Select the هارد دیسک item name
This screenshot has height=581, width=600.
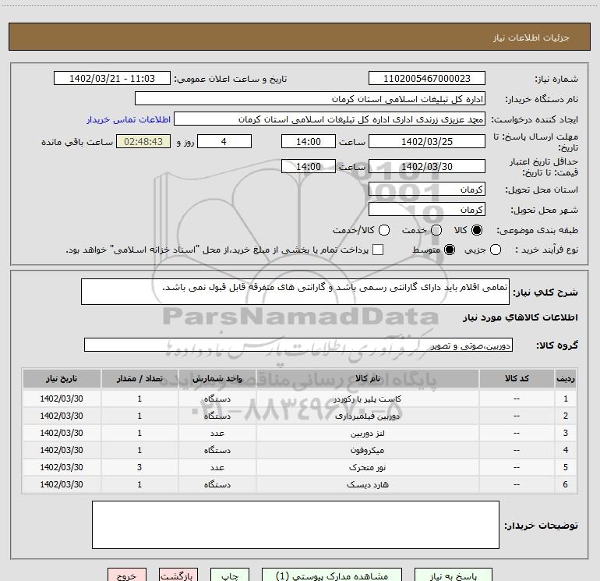tap(367, 484)
